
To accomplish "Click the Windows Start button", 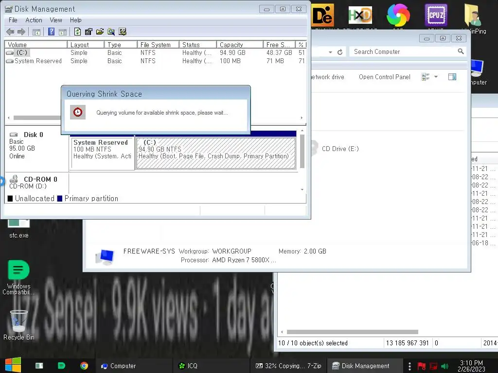I will [x=13, y=365].
